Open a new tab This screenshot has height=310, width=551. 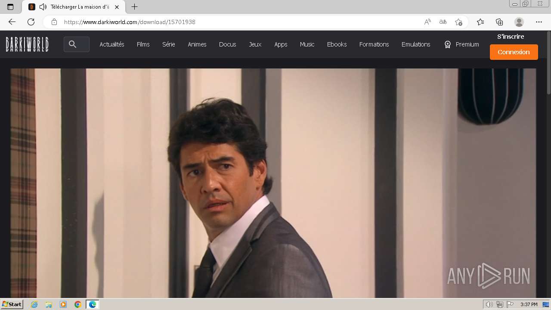point(134,7)
